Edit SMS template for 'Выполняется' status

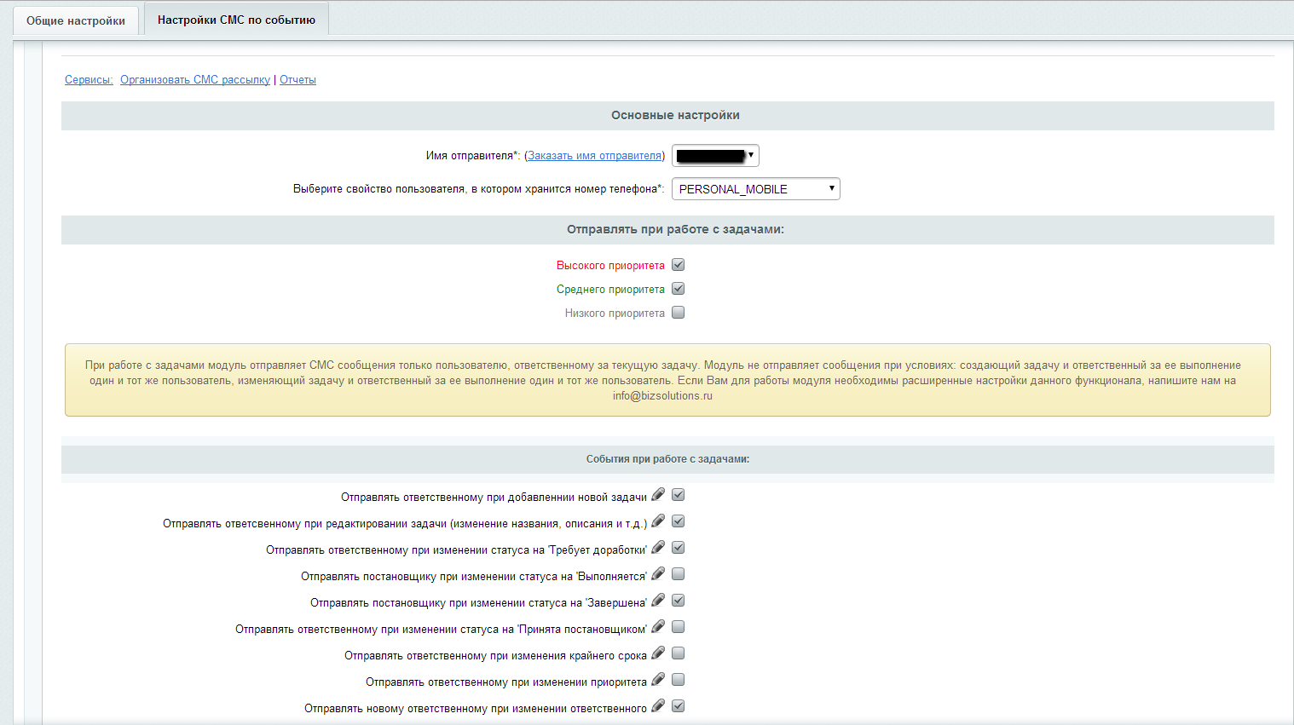[x=658, y=574]
